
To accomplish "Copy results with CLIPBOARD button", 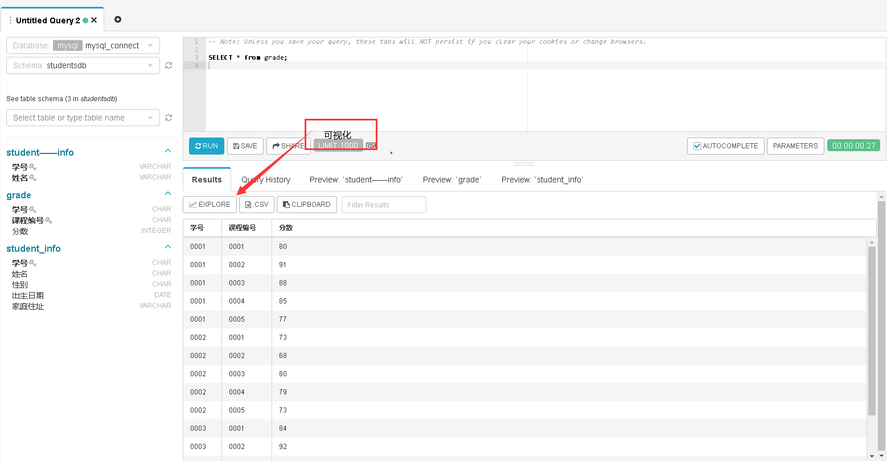I will [x=307, y=205].
